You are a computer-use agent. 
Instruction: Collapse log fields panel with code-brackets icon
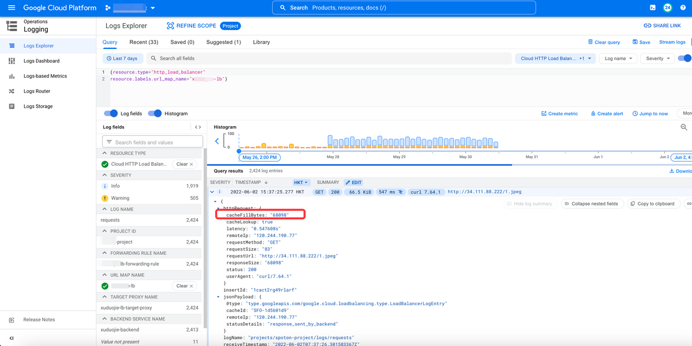coord(198,127)
